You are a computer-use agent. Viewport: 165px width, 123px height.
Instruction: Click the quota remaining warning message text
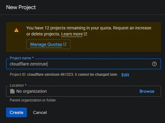point(89,31)
